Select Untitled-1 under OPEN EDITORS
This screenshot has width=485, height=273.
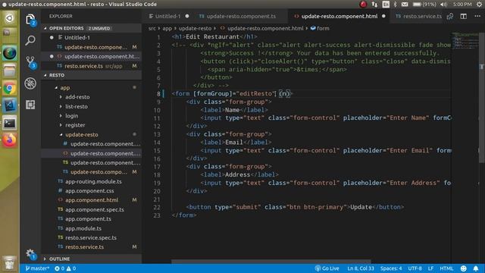tap(92, 38)
